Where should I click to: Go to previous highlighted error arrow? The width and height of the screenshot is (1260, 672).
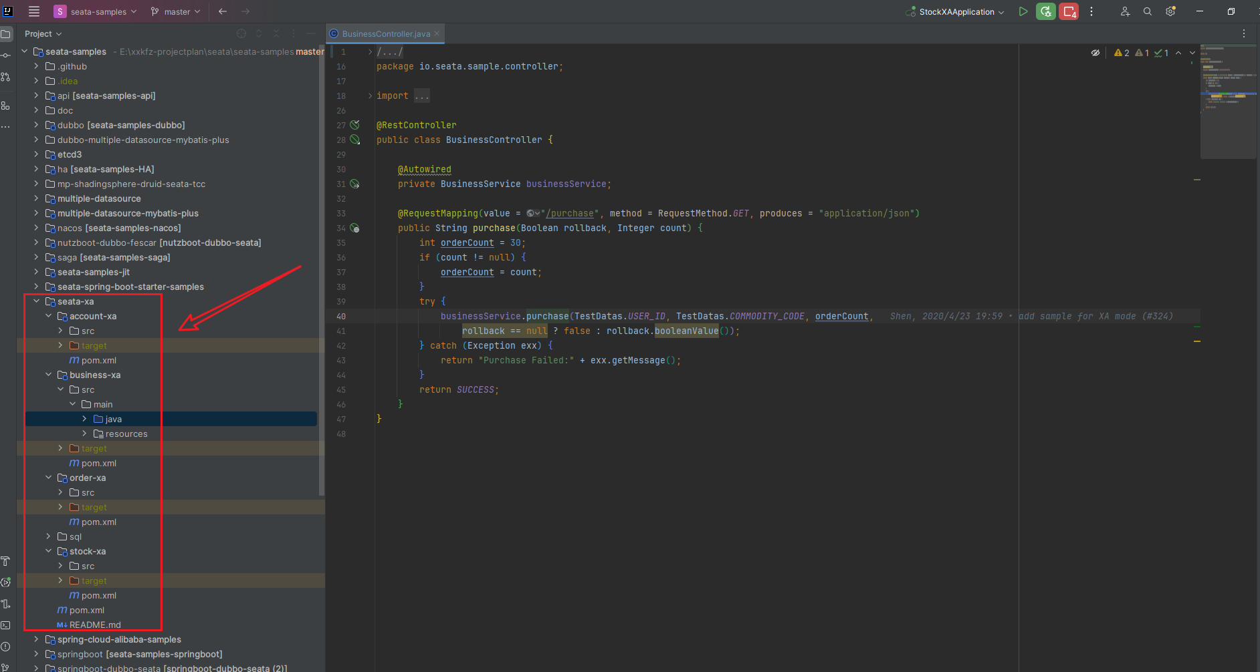tap(1178, 53)
